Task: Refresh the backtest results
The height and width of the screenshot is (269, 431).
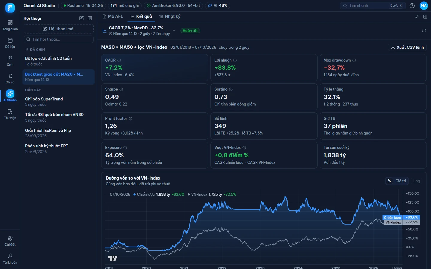Action: [424, 30]
